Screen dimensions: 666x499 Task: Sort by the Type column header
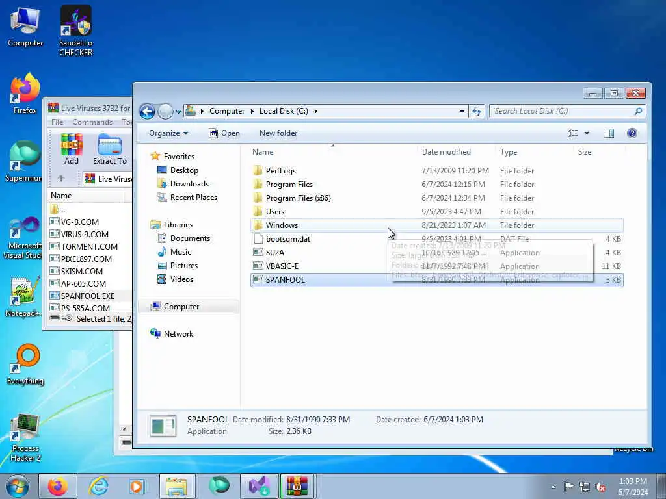535,152
